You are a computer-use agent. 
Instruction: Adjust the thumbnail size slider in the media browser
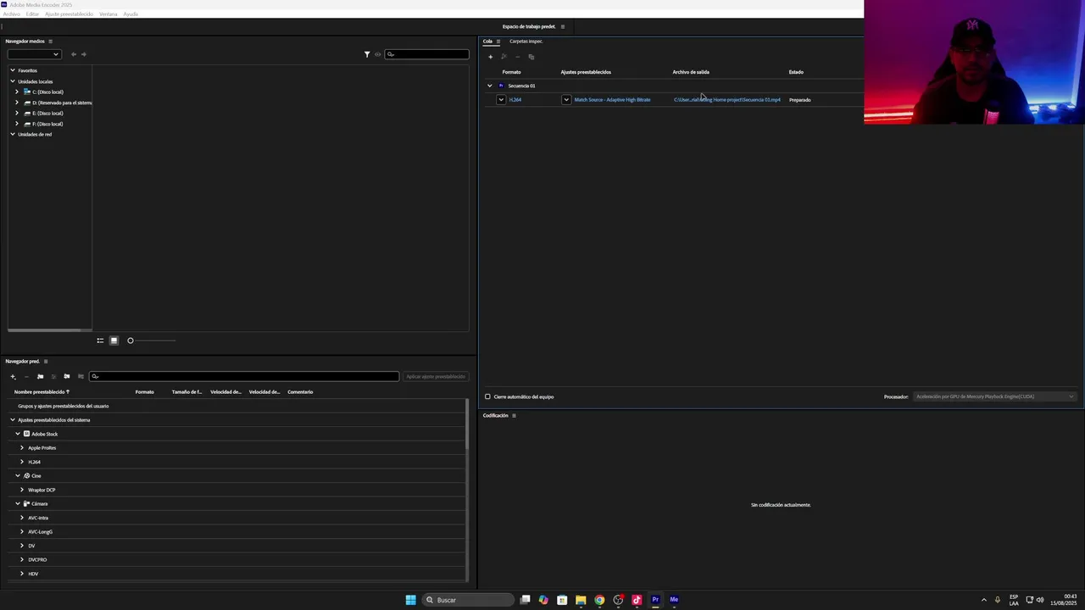click(152, 341)
